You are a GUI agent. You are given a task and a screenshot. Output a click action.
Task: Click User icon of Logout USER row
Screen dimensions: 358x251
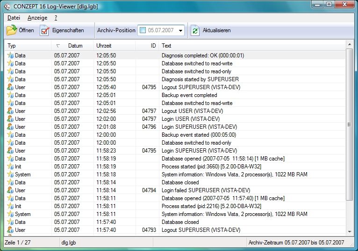10,111
